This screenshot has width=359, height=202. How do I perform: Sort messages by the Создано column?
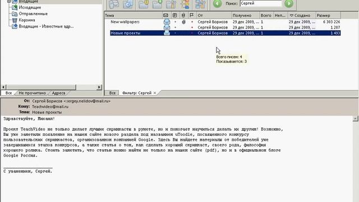[x=302, y=15]
